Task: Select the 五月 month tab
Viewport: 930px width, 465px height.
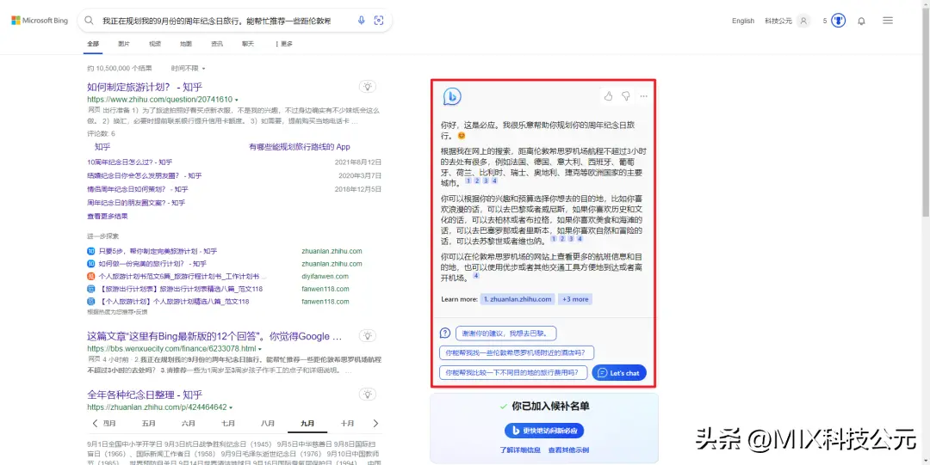Action: pyautogui.click(x=149, y=424)
